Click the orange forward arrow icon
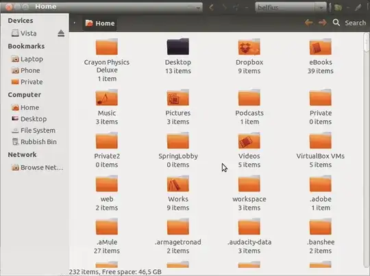Viewport: 370px width, 276px height. [x=322, y=23]
